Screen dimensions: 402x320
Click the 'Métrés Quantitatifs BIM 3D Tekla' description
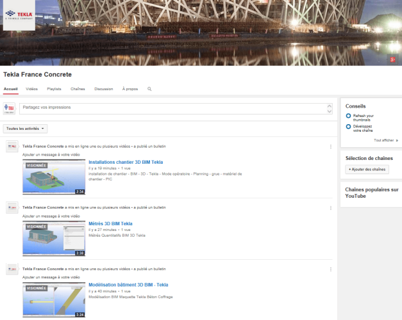coord(117,236)
